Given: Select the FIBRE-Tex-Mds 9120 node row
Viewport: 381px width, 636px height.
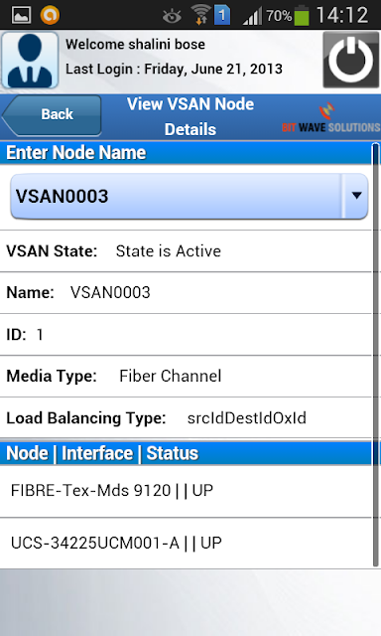Looking at the screenshot, I should pyautogui.click(x=186, y=491).
